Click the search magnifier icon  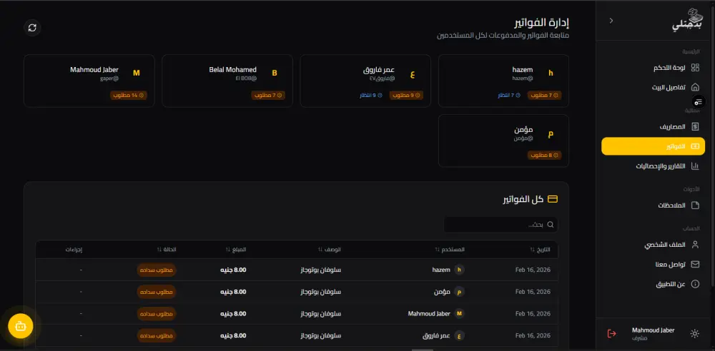551,225
